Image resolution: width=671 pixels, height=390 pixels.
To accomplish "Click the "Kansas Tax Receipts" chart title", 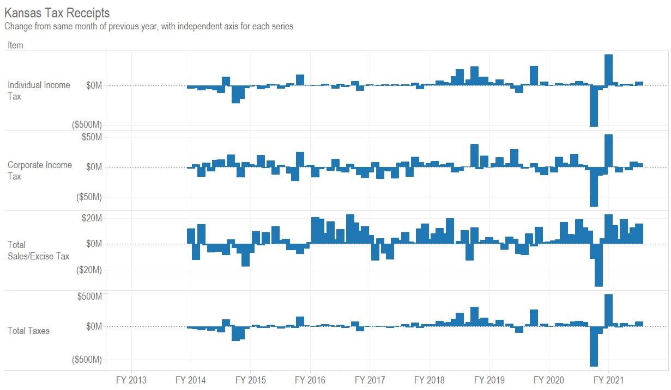I will [57, 13].
